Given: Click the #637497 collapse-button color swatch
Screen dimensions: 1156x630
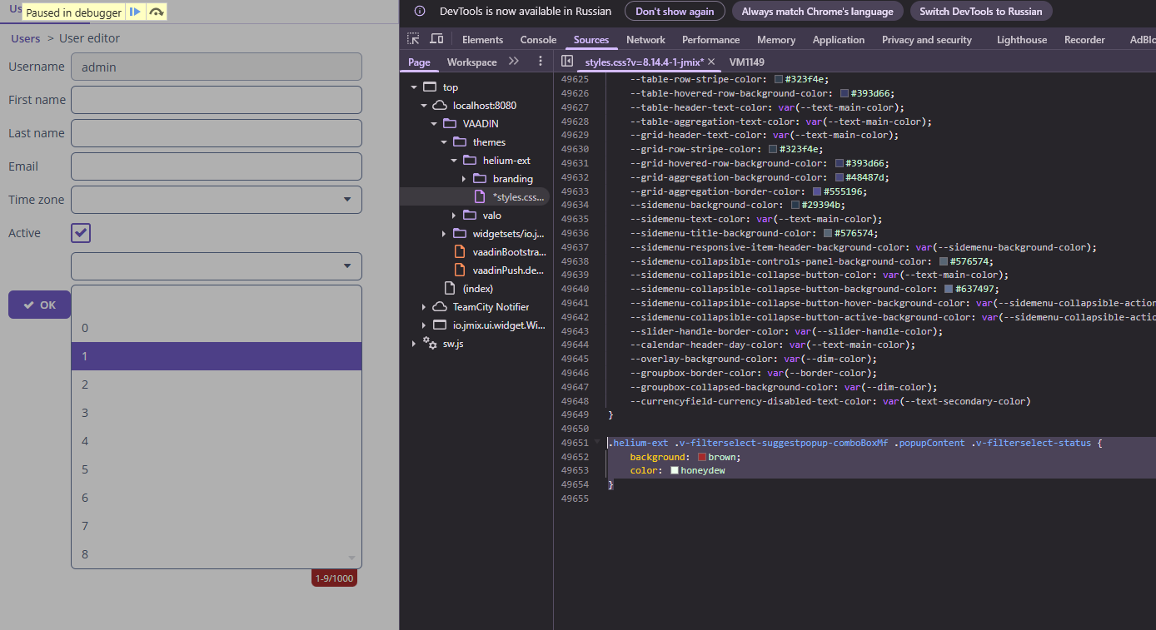Looking at the screenshot, I should (x=949, y=290).
